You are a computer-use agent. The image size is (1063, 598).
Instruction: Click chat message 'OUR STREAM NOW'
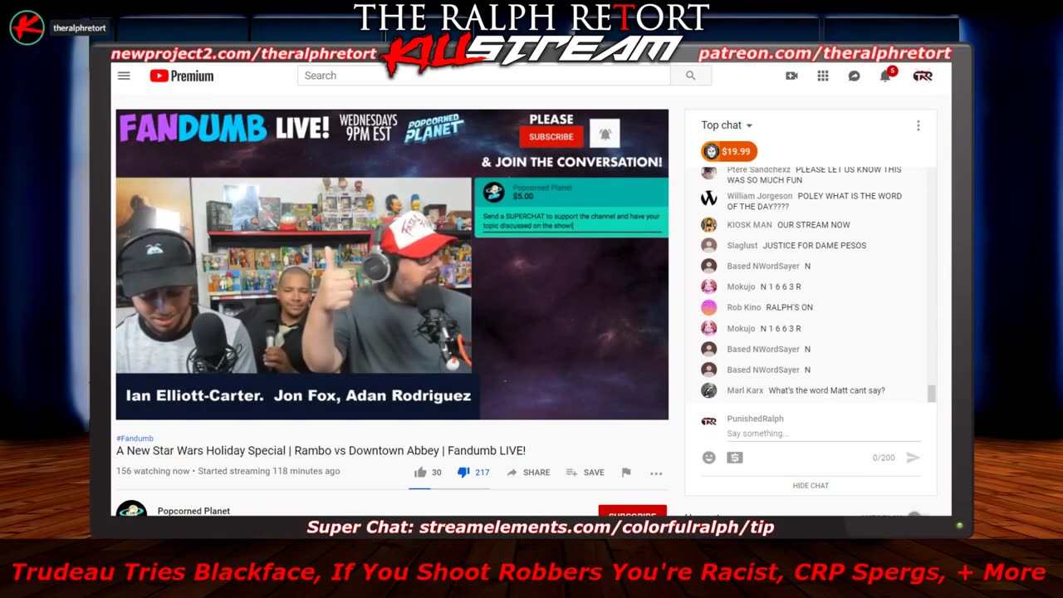813,225
